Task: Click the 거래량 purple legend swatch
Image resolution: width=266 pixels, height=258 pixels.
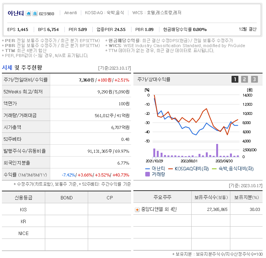Action: 148,174
